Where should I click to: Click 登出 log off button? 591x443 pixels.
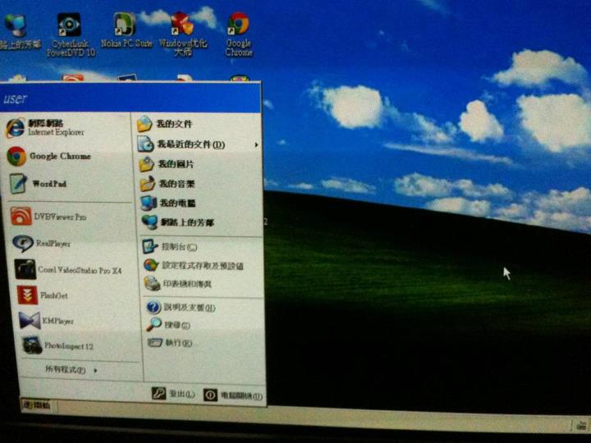[173, 394]
